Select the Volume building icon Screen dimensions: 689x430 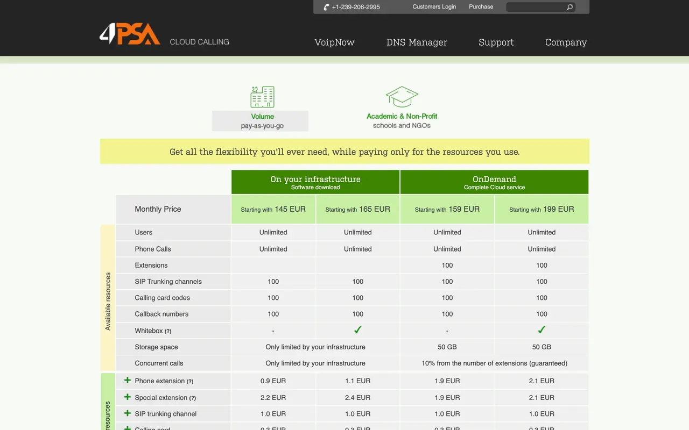tap(262, 97)
